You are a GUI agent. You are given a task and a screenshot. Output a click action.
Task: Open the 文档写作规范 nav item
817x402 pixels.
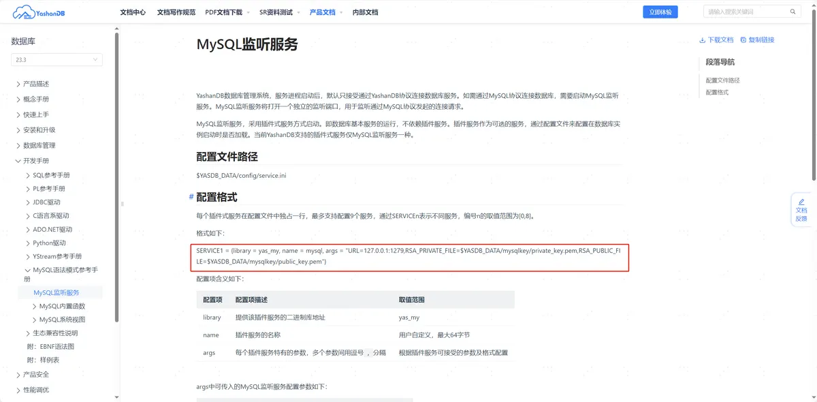click(x=176, y=12)
